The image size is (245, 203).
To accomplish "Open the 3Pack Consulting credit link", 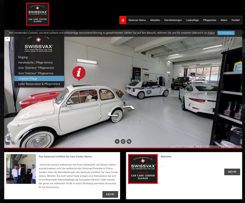I will pyautogui.click(x=208, y=147).
